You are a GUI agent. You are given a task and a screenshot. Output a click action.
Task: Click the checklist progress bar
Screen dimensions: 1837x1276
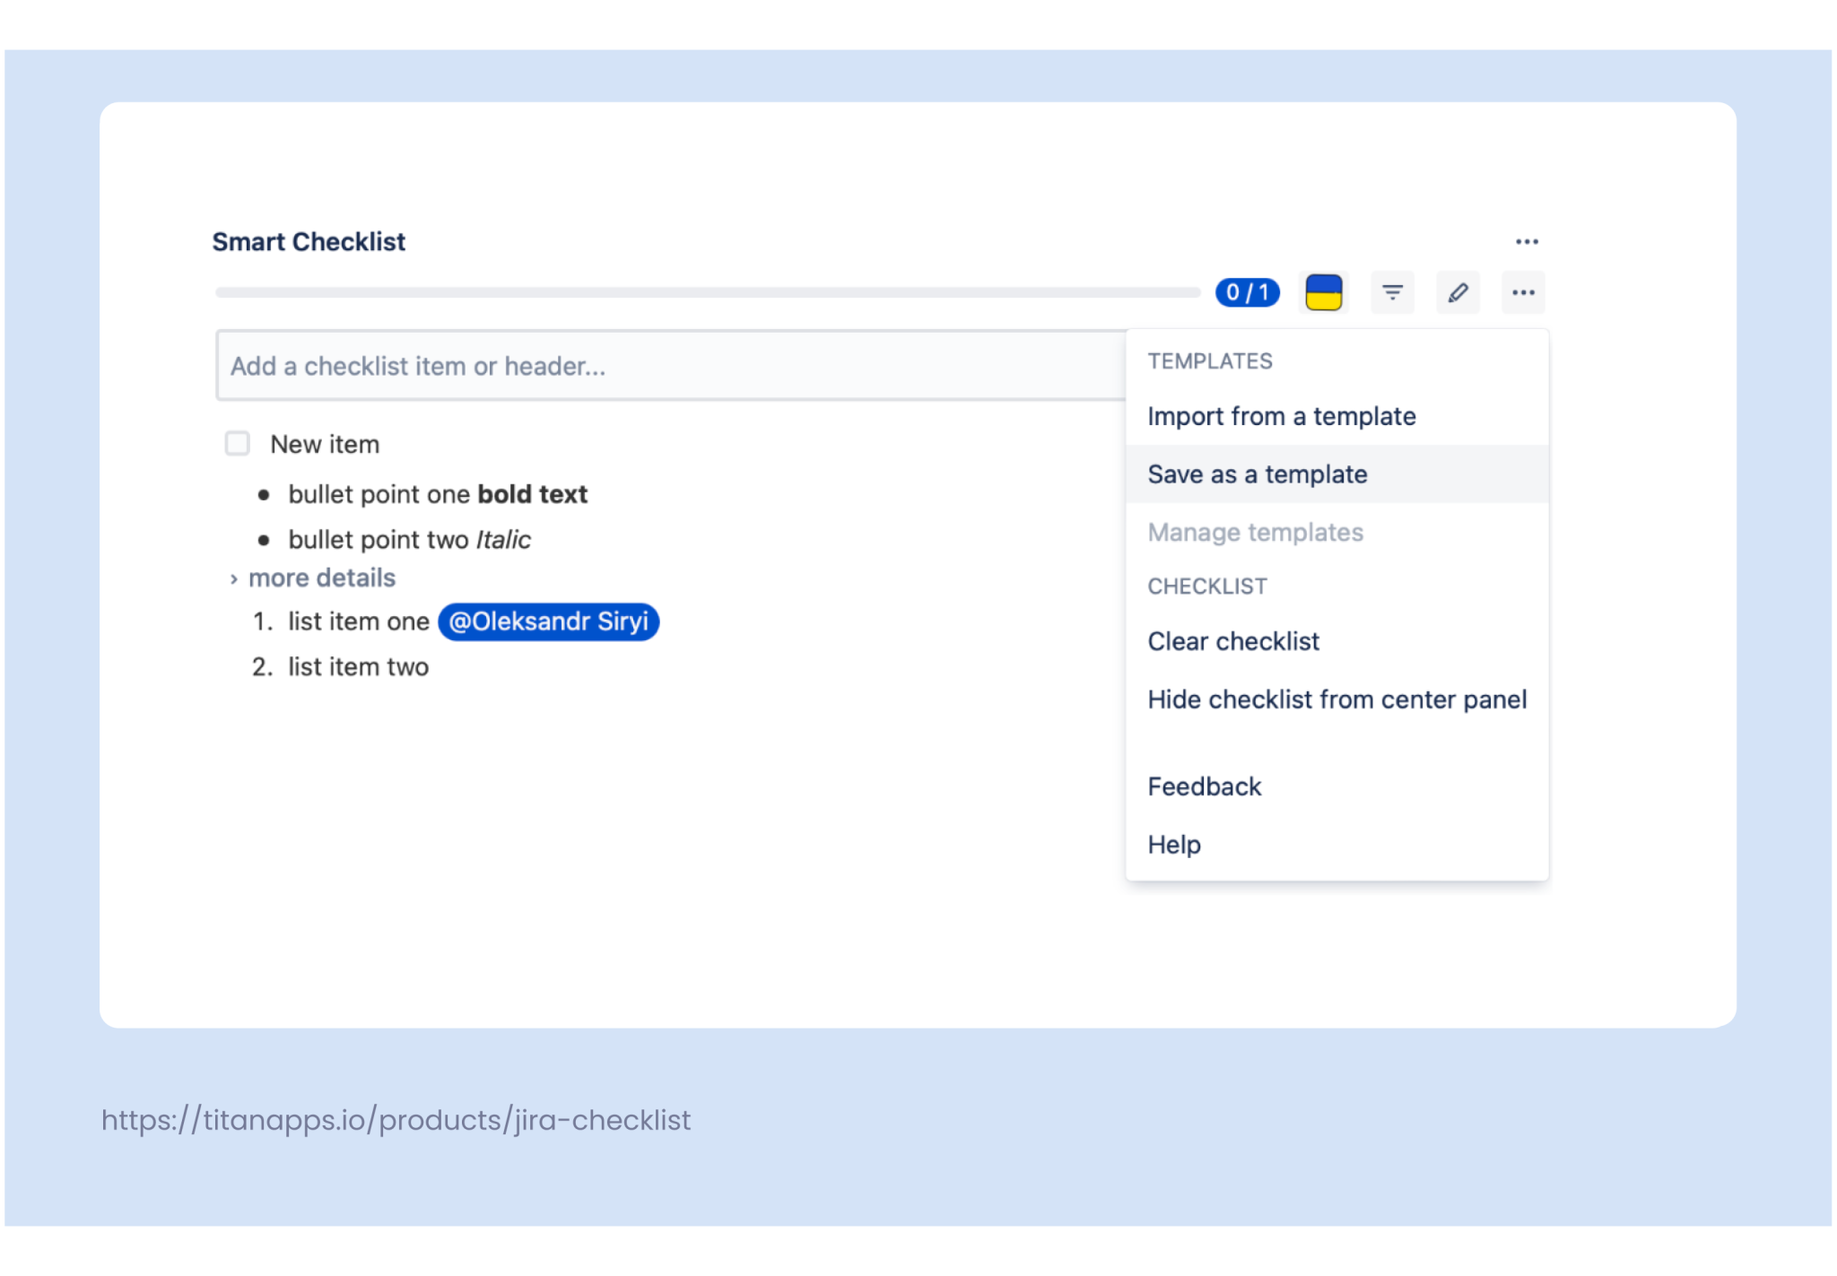click(707, 292)
